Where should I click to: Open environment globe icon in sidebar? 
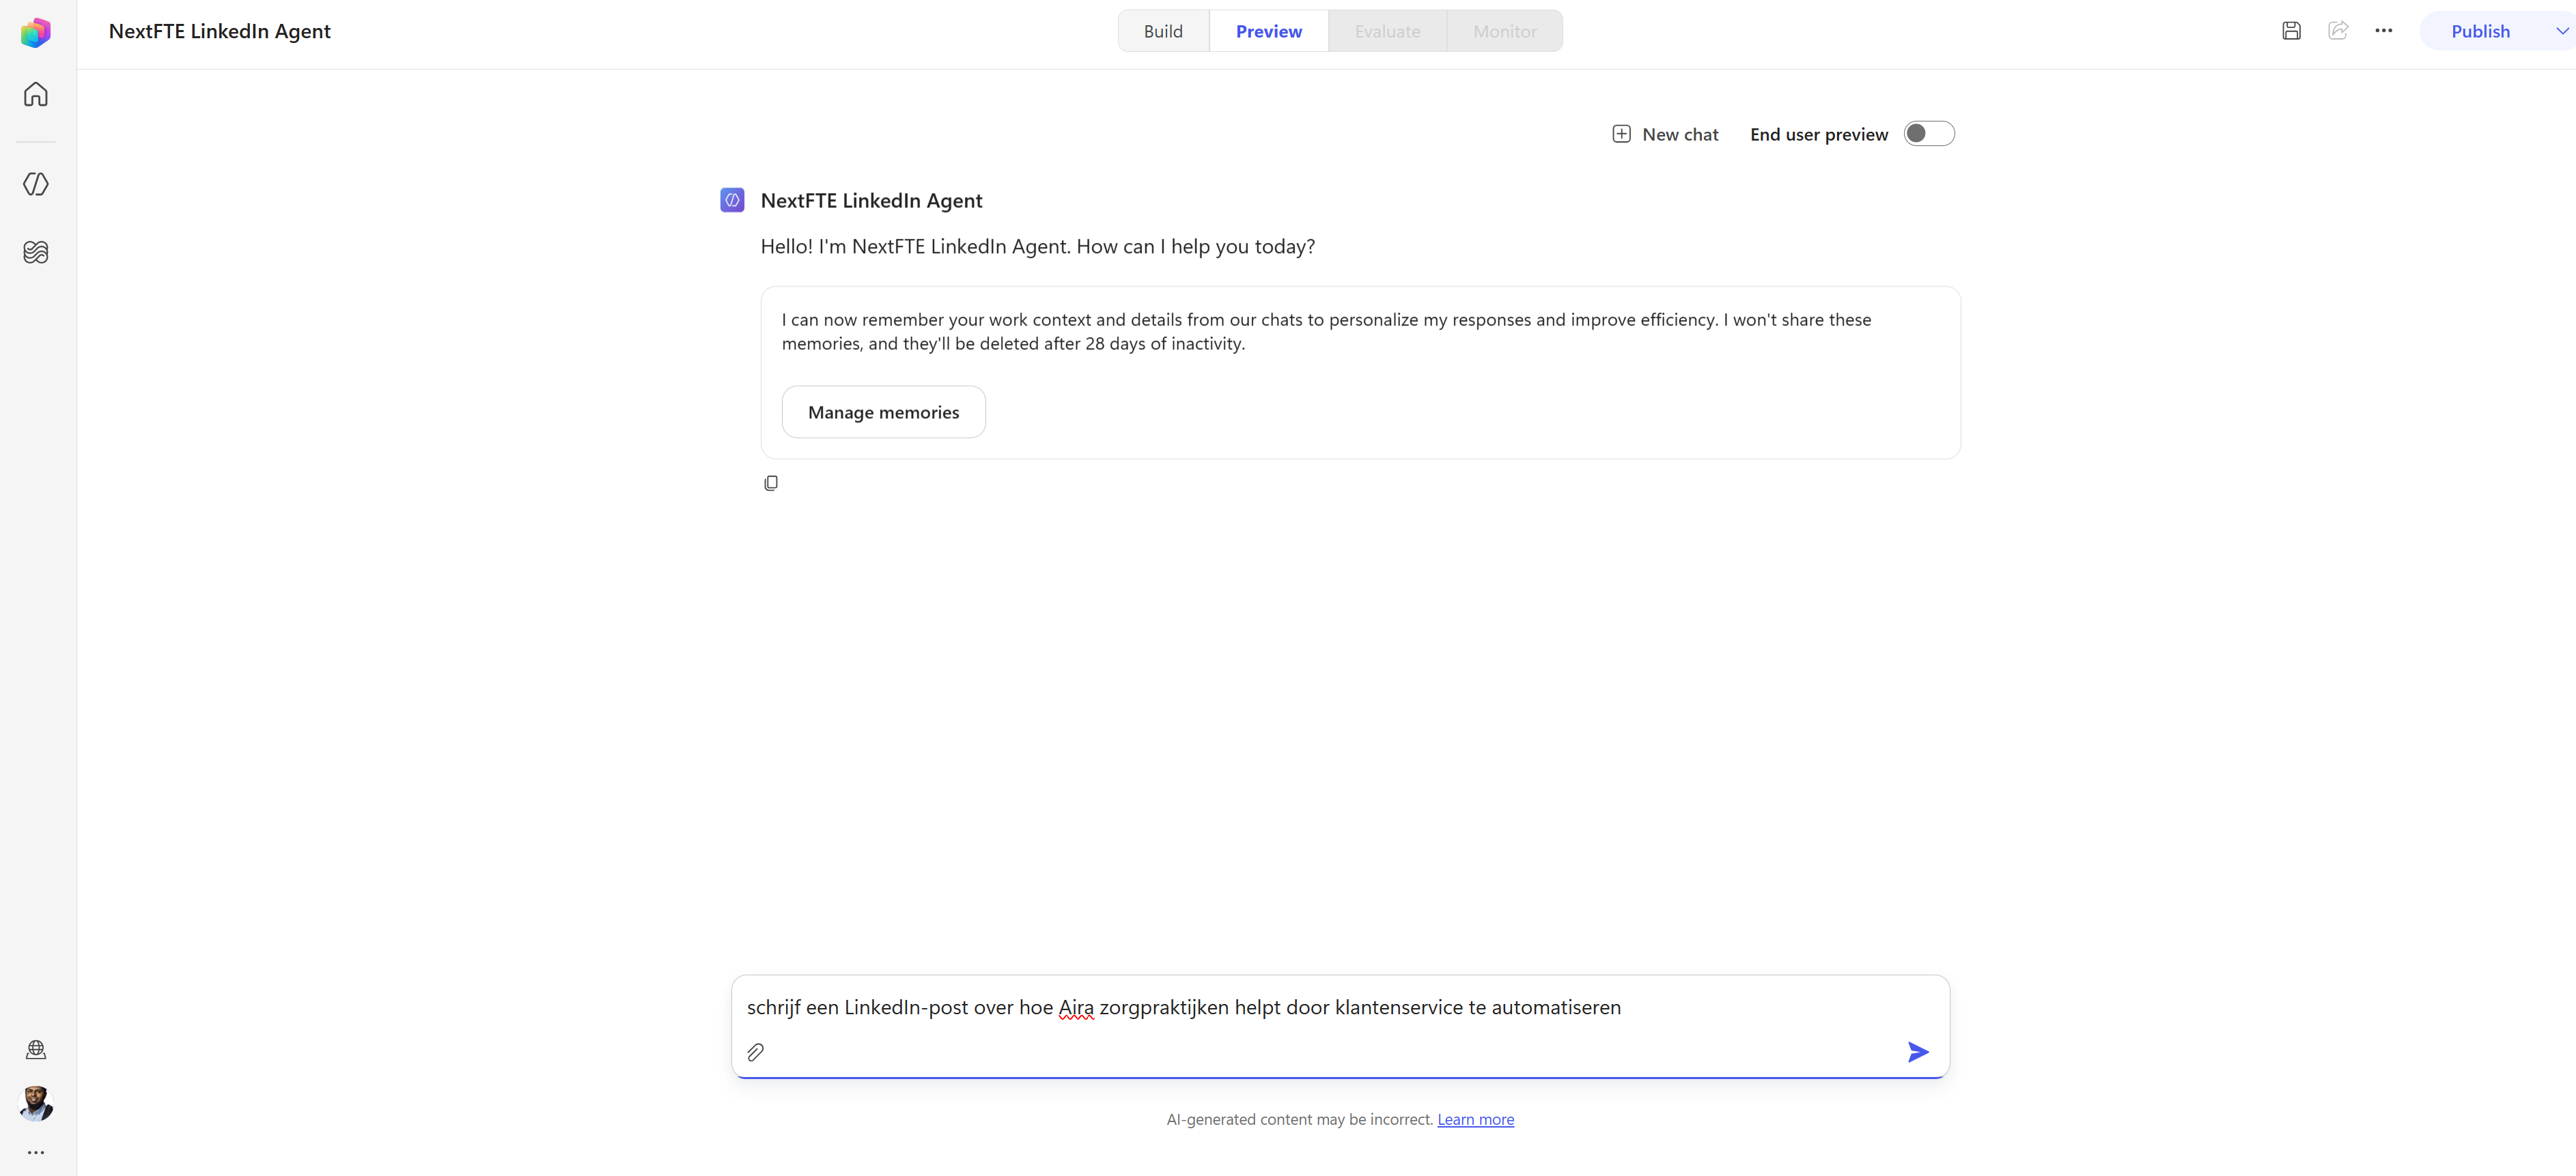tap(36, 1049)
